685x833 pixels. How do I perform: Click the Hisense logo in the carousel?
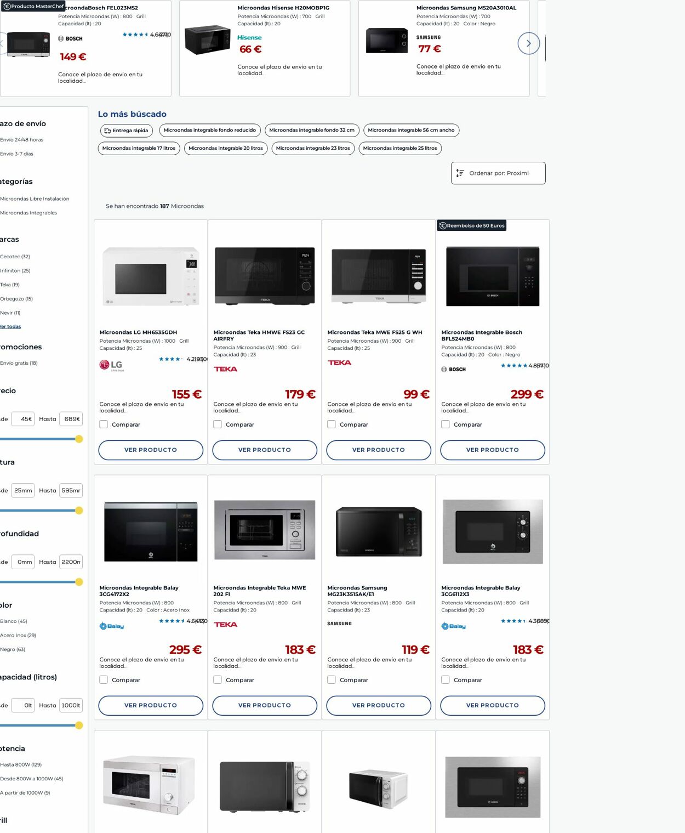[249, 37]
